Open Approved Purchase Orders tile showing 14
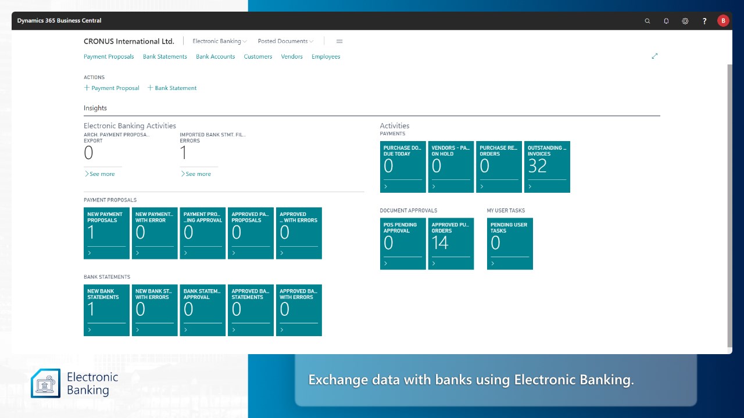This screenshot has height=418, width=744. 451,244
